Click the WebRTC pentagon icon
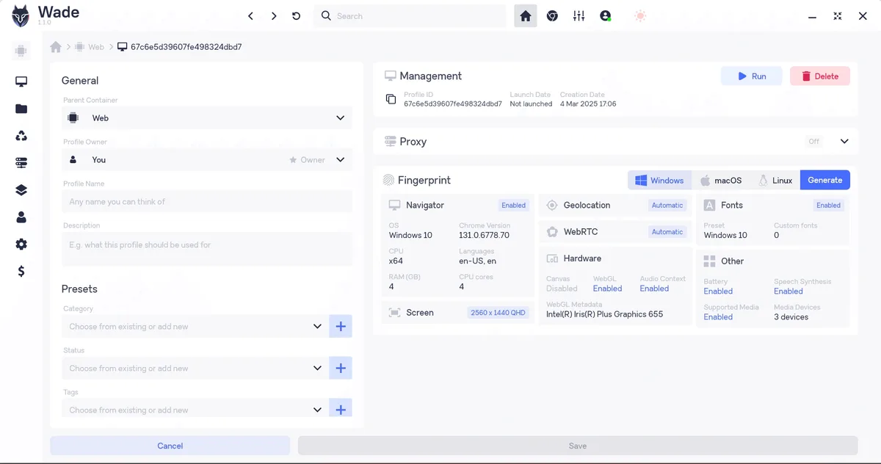This screenshot has width=881, height=464. 552,232
